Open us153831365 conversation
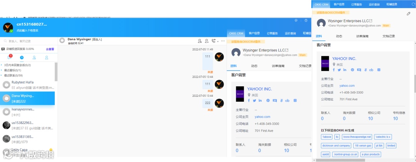This screenshot has height=162, width=416. point(28,139)
